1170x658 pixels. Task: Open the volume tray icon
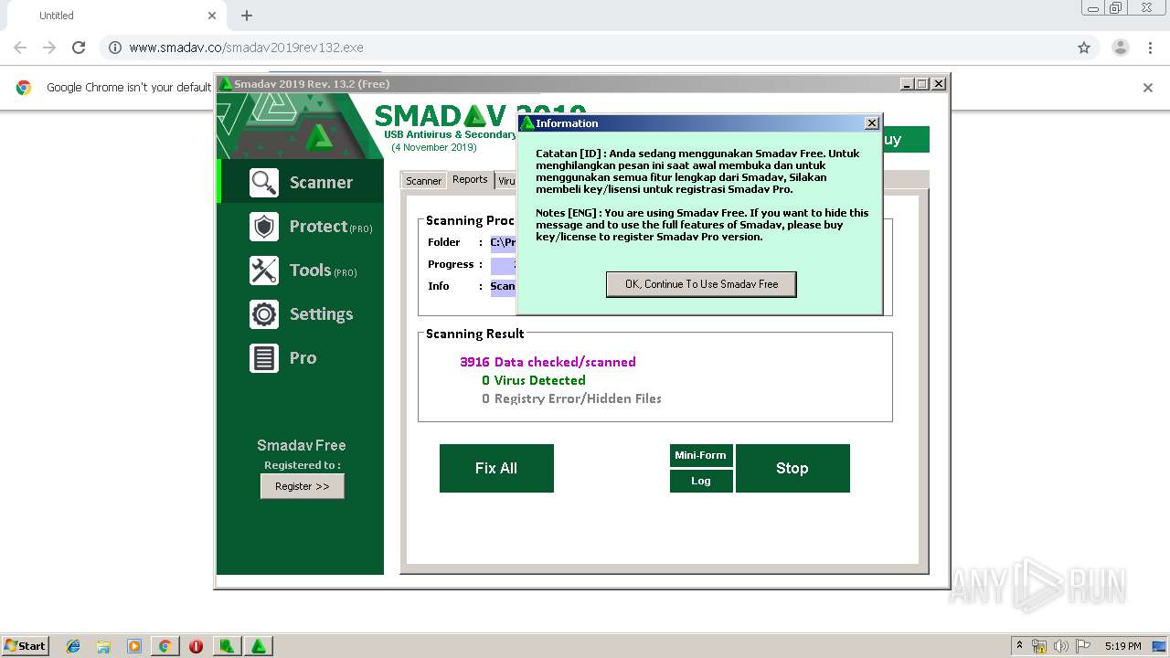pyautogui.click(x=1060, y=646)
